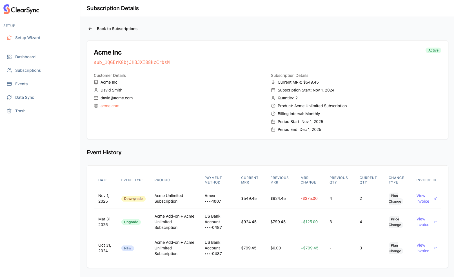Screen dimensions: 454x277
Task: Click the -$375.00 MRR change value
Action: 309,198
